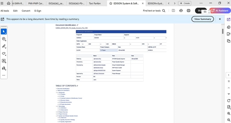Follow the 3. Product Overview contents link

63,112
